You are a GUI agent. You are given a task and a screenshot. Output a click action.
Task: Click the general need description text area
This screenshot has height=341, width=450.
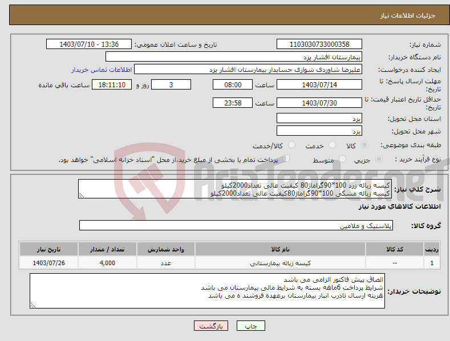(x=235, y=189)
